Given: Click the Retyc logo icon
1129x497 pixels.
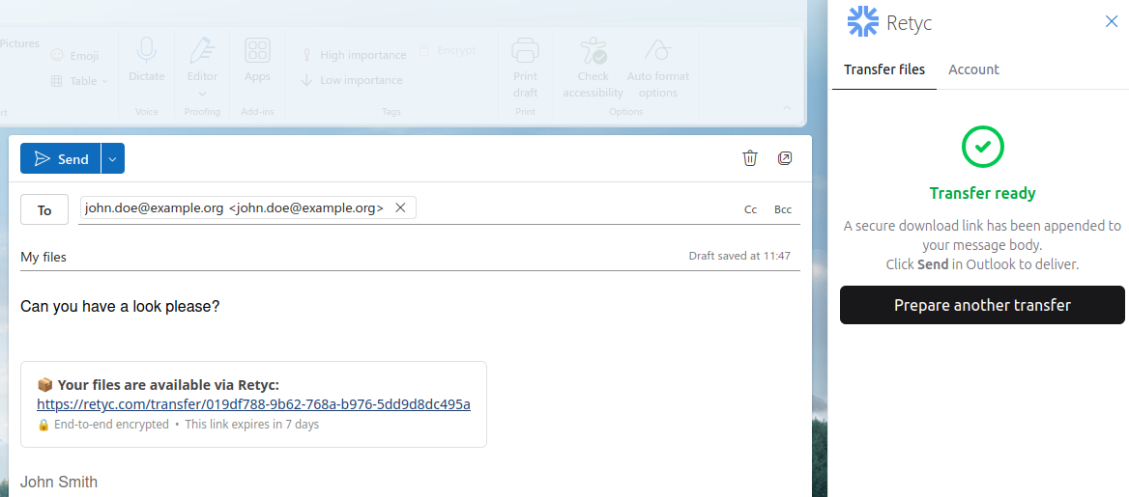Looking at the screenshot, I should (862, 21).
